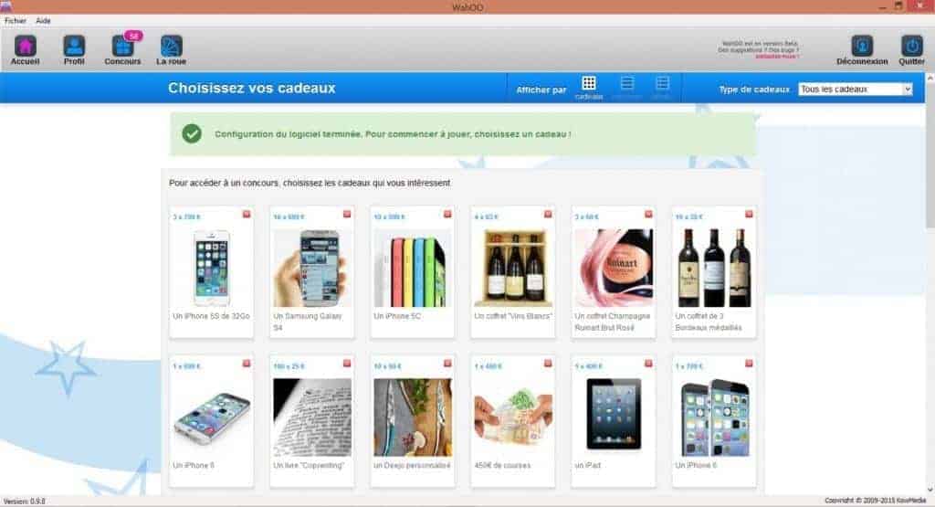Open the Accueil home icon
The width and height of the screenshot is (935, 507).
pos(25,47)
